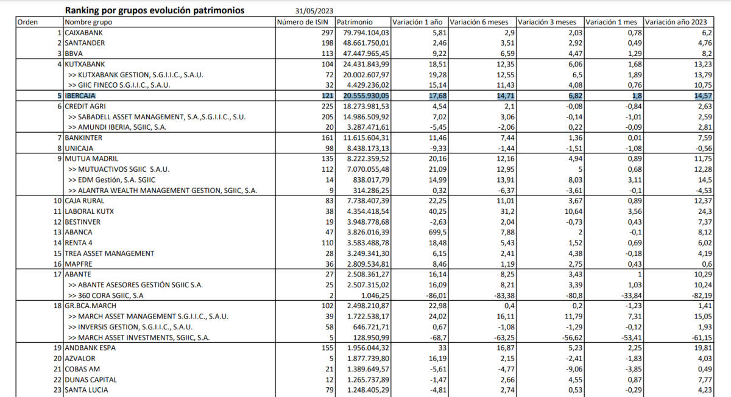
Task: Select the CAIXABANK group name
Action: pyautogui.click(x=85, y=32)
